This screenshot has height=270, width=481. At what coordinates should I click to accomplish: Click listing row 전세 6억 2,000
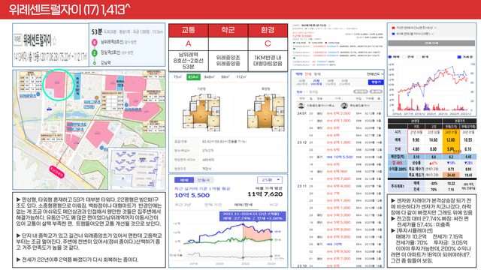click(x=339, y=113)
